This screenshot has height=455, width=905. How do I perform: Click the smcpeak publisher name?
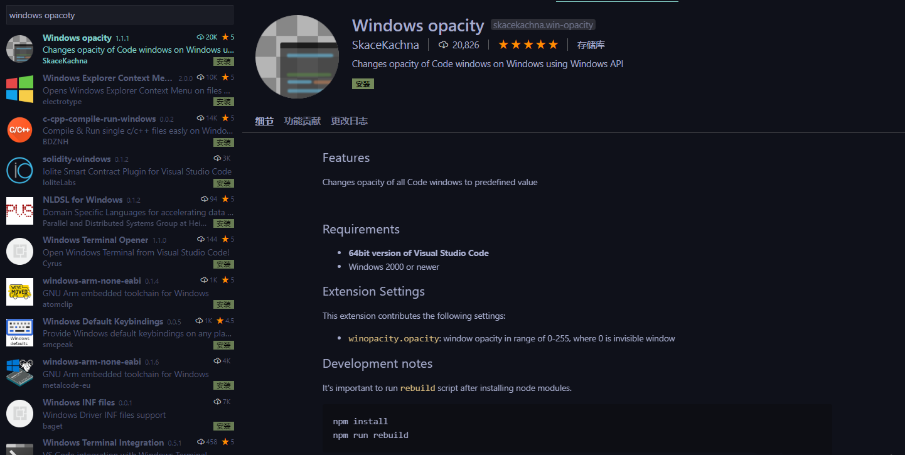(x=58, y=345)
